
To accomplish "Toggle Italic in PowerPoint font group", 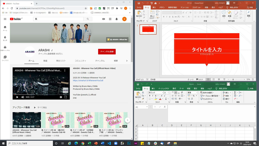I will click(167, 17).
